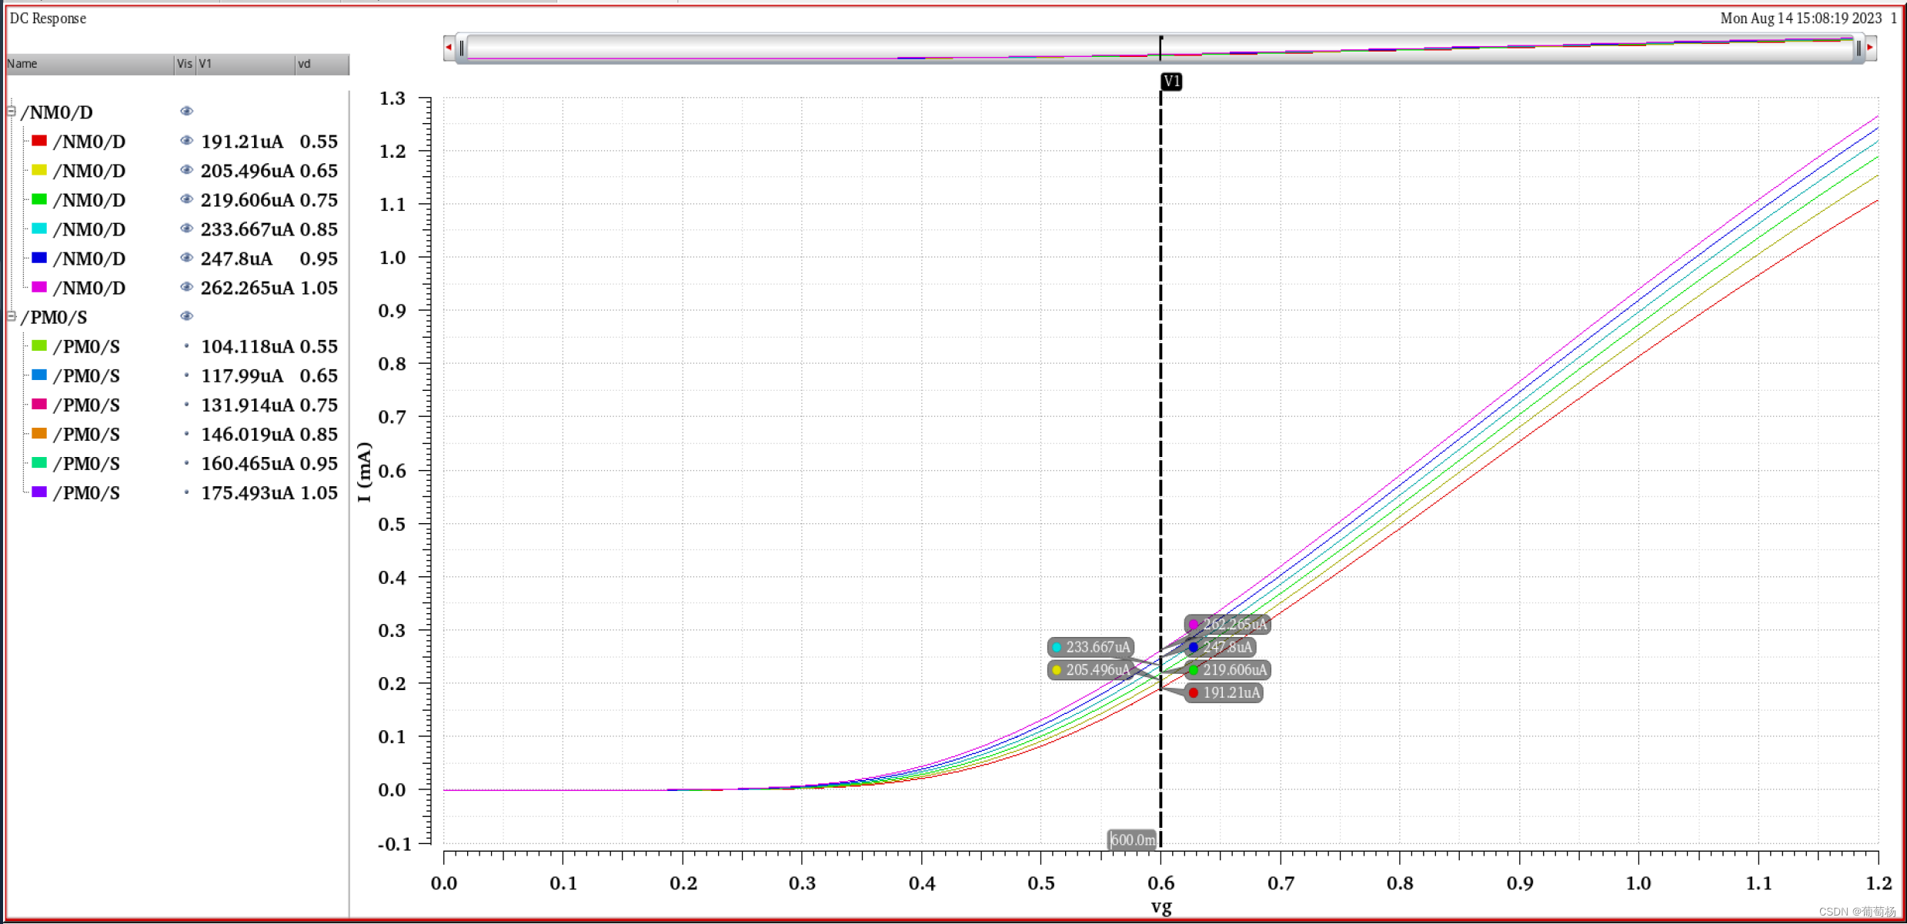Show the /PM0/S 104.118uA trace
Image resolution: width=1907 pixels, height=924 pixels.
pos(186,346)
